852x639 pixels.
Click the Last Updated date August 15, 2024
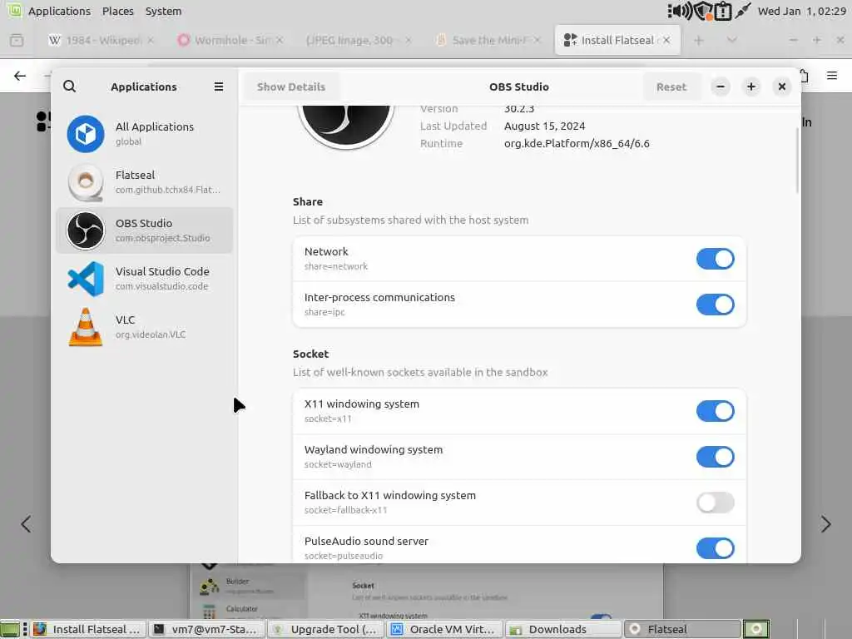click(544, 126)
